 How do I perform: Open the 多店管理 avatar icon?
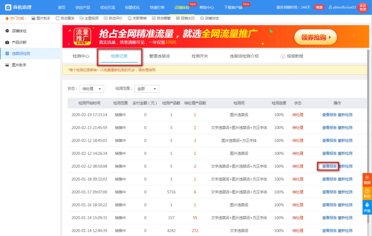363,7
